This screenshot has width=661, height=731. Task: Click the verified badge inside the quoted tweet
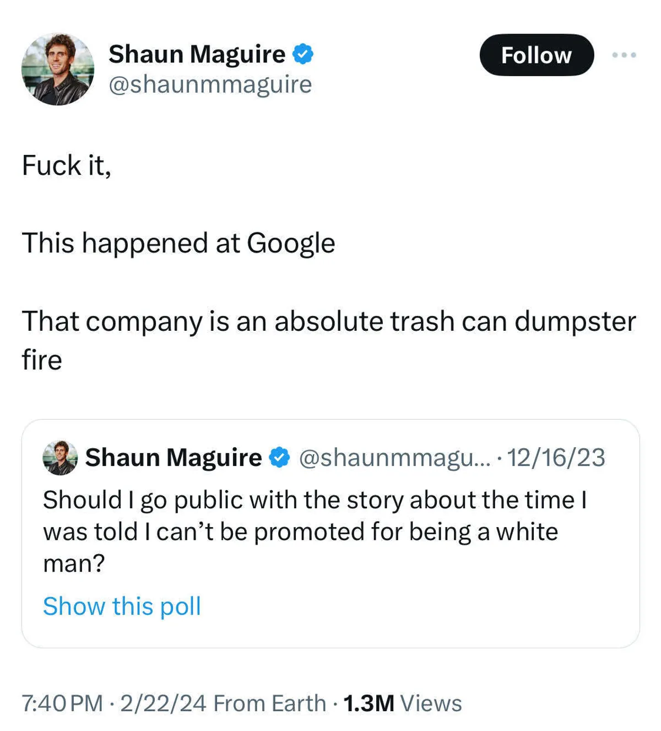point(279,458)
